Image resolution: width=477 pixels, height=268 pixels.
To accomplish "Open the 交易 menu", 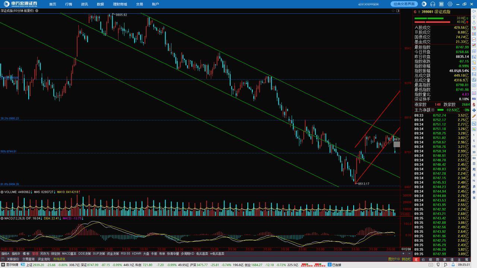I will 139,4.
